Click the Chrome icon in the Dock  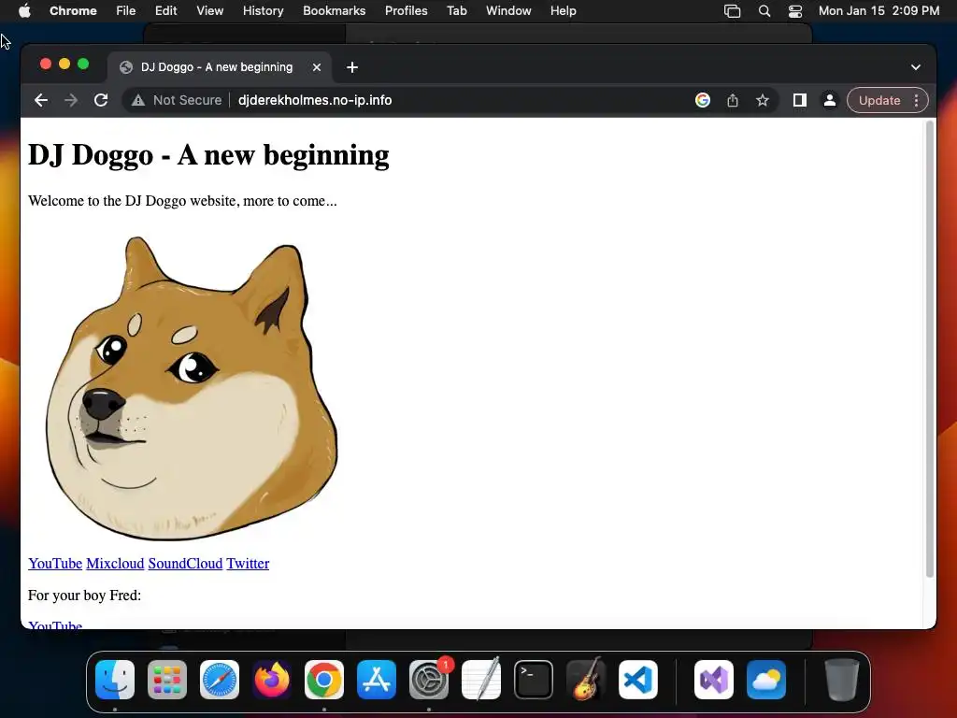pos(324,680)
